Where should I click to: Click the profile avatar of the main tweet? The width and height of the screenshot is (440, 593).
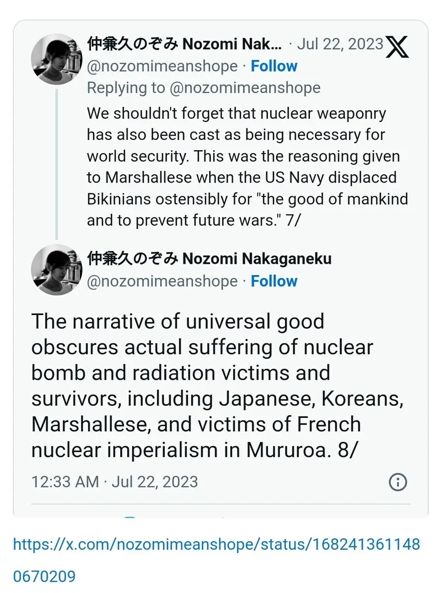coord(56,270)
